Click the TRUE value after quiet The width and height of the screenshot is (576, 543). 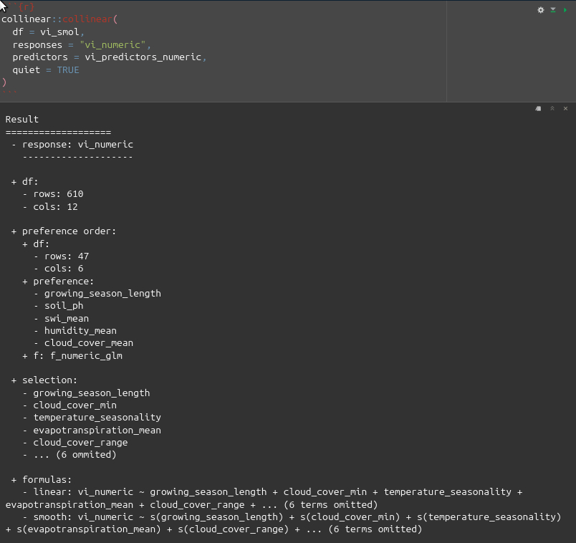[x=68, y=70]
